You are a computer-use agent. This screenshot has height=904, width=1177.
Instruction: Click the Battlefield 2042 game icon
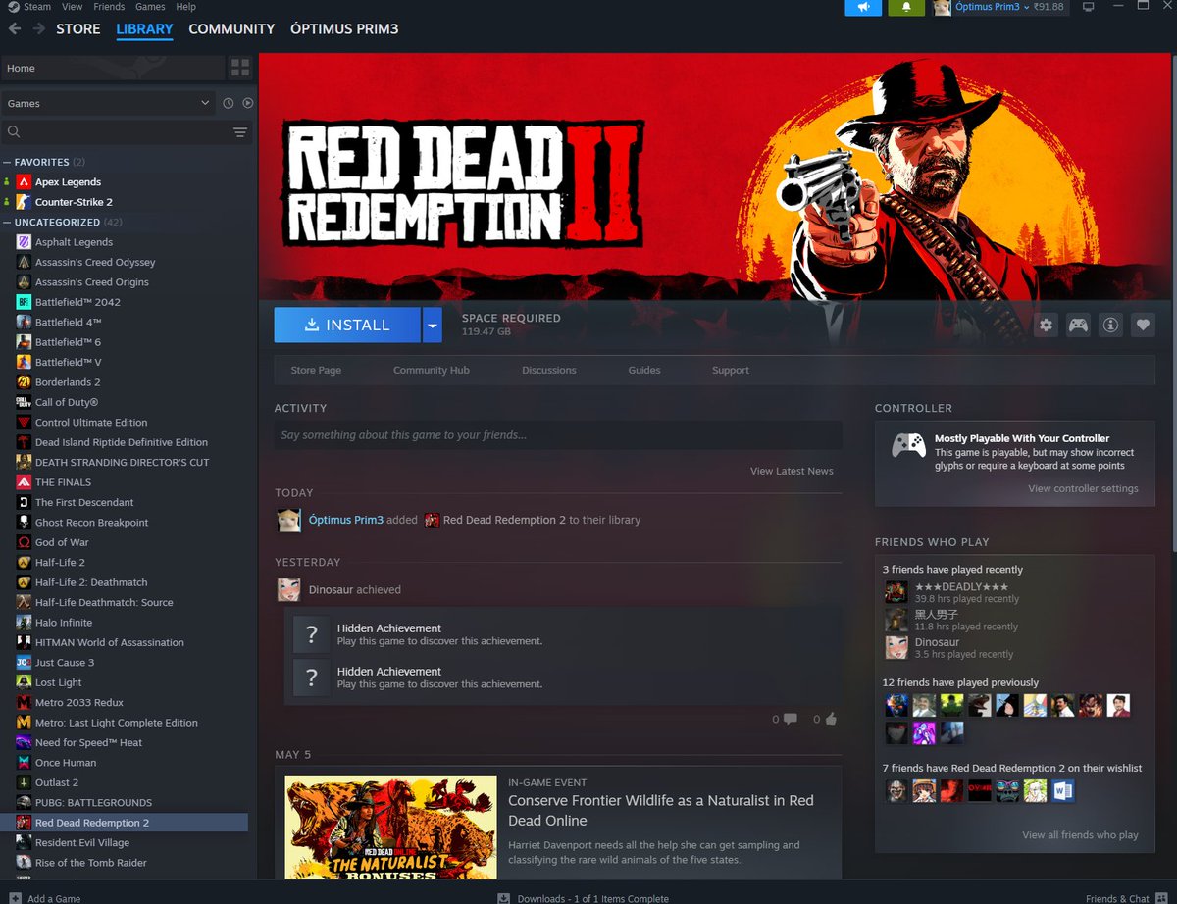(24, 302)
